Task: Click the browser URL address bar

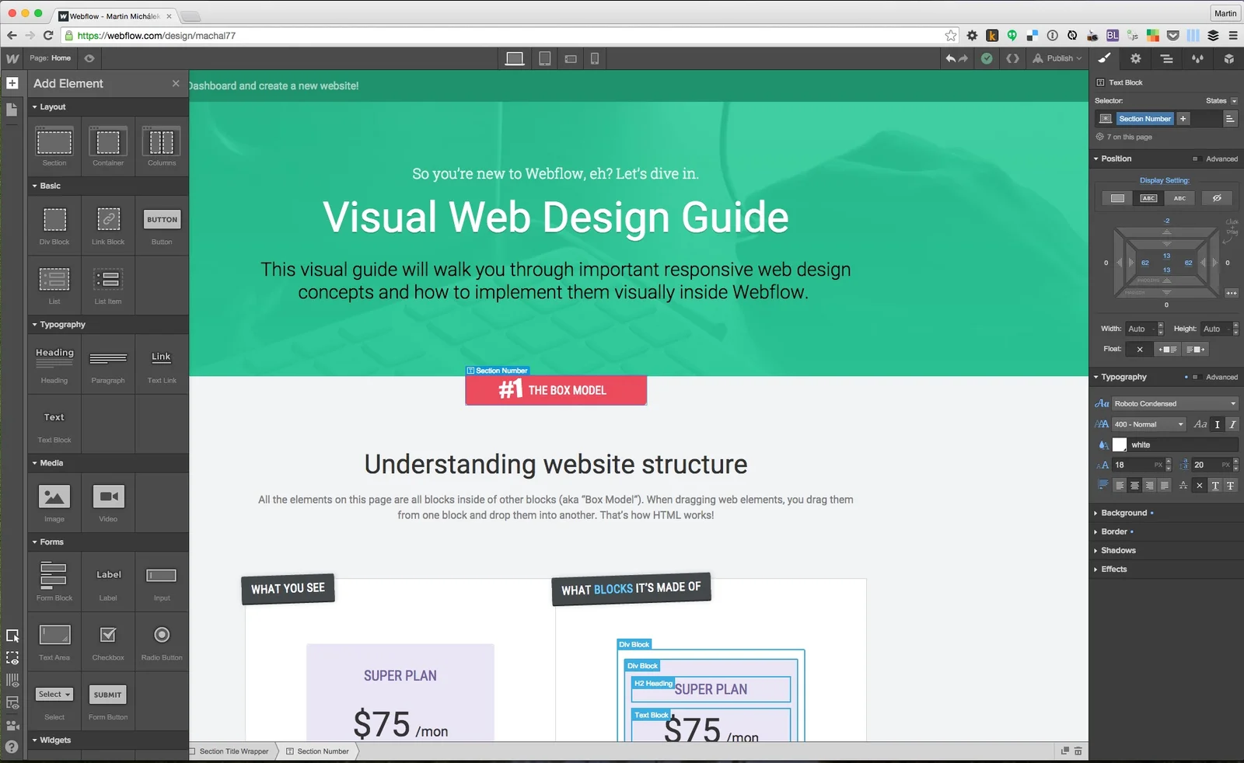Action: 505,35
